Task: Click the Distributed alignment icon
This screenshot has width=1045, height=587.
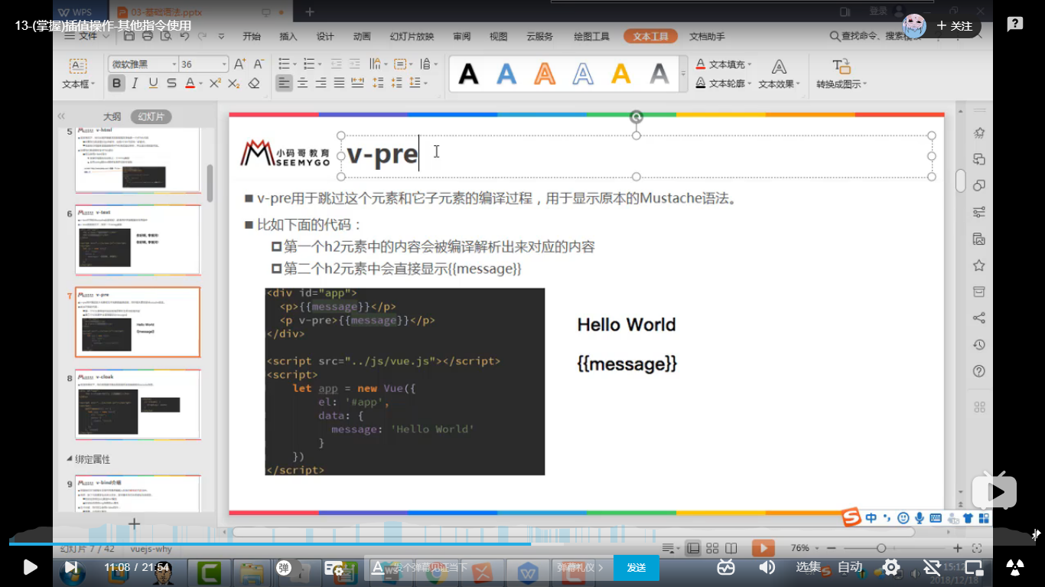Action: point(357,83)
